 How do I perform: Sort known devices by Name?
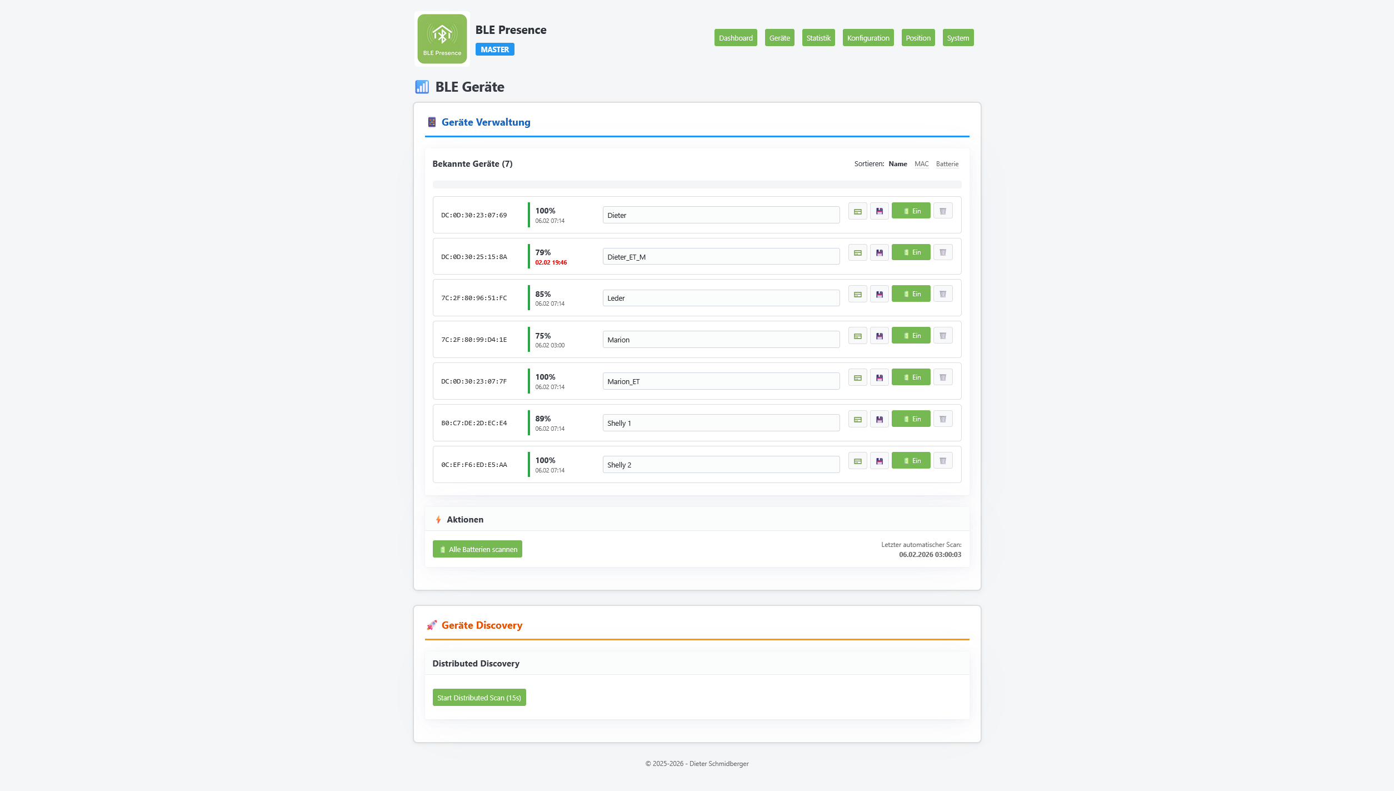coord(897,164)
